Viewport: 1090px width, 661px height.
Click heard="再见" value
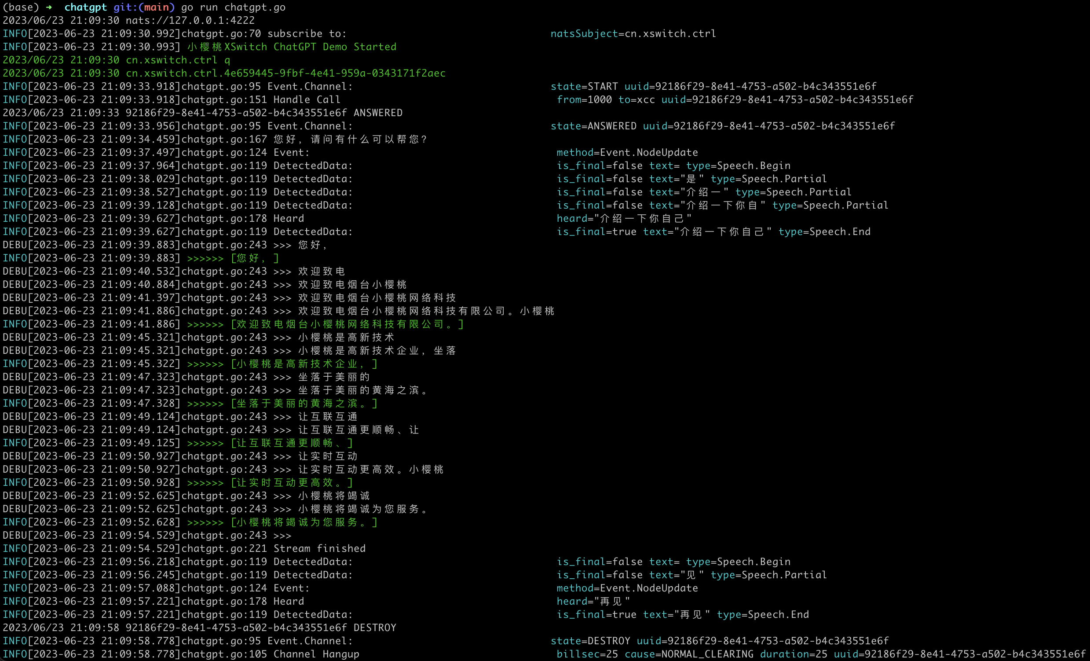pyautogui.click(x=593, y=601)
